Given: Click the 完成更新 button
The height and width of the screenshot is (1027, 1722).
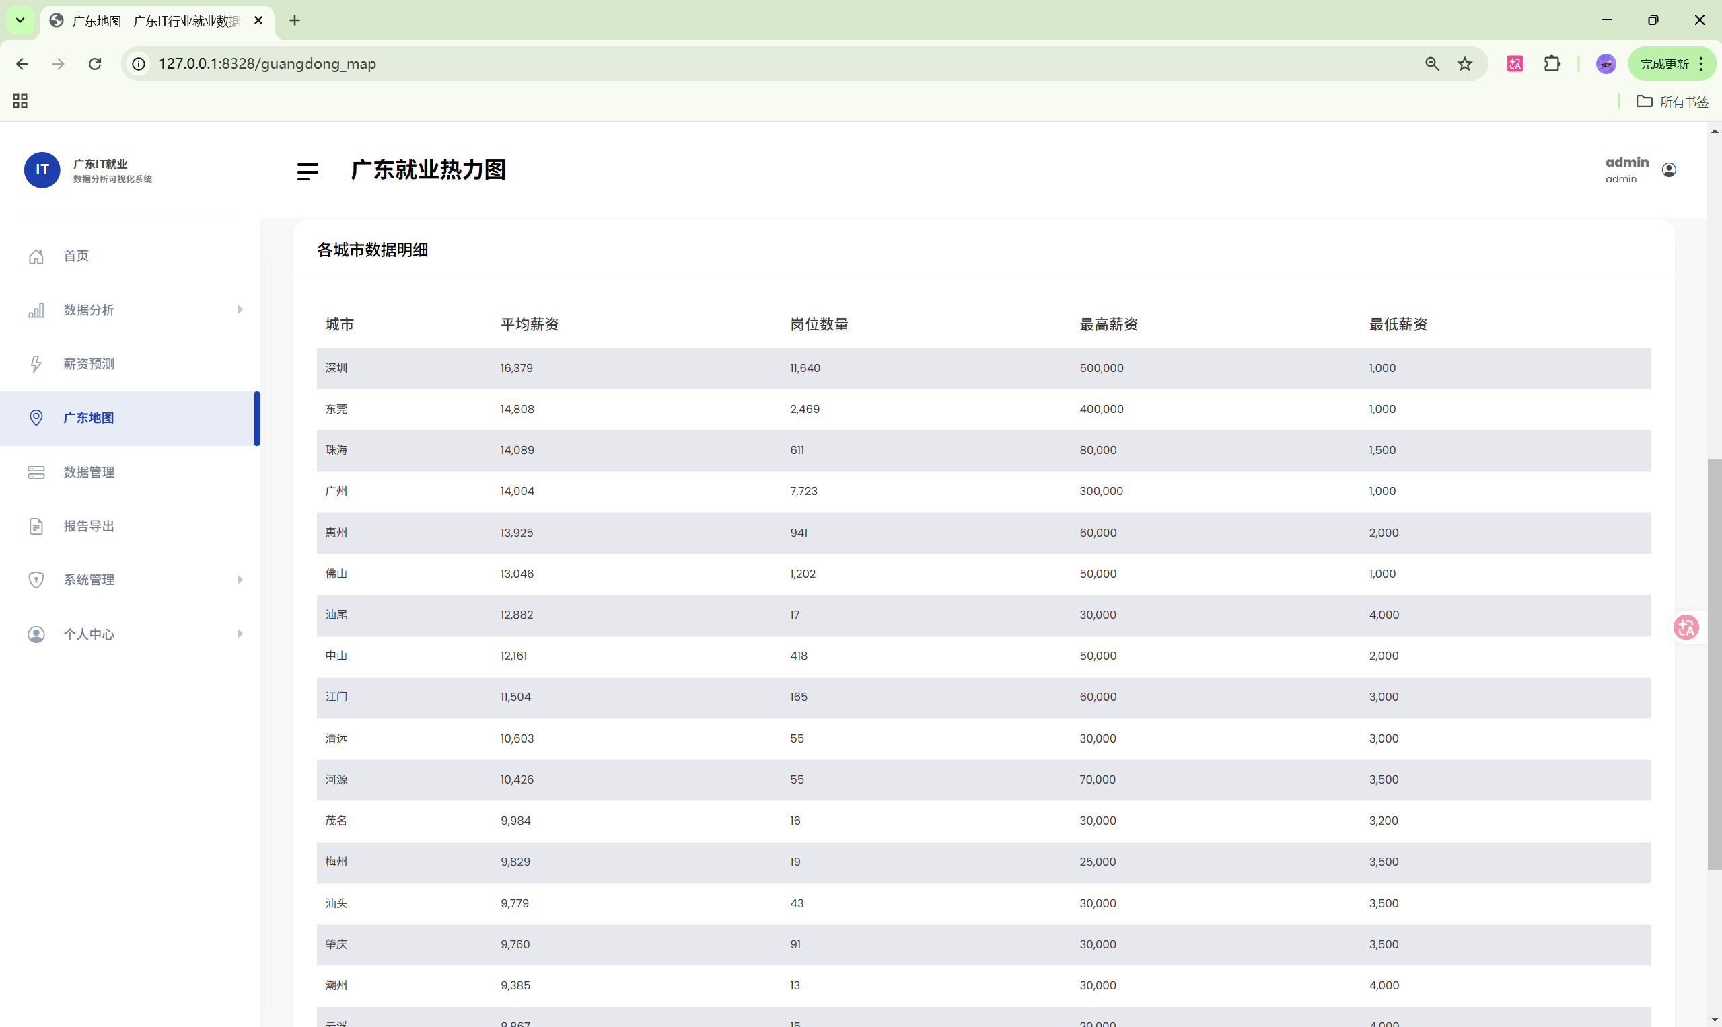Looking at the screenshot, I should coord(1664,64).
